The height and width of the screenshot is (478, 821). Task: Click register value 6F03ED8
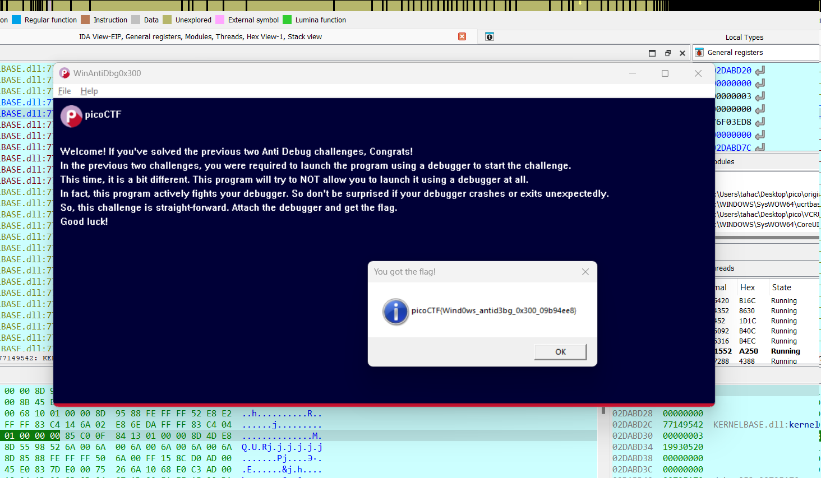point(734,122)
